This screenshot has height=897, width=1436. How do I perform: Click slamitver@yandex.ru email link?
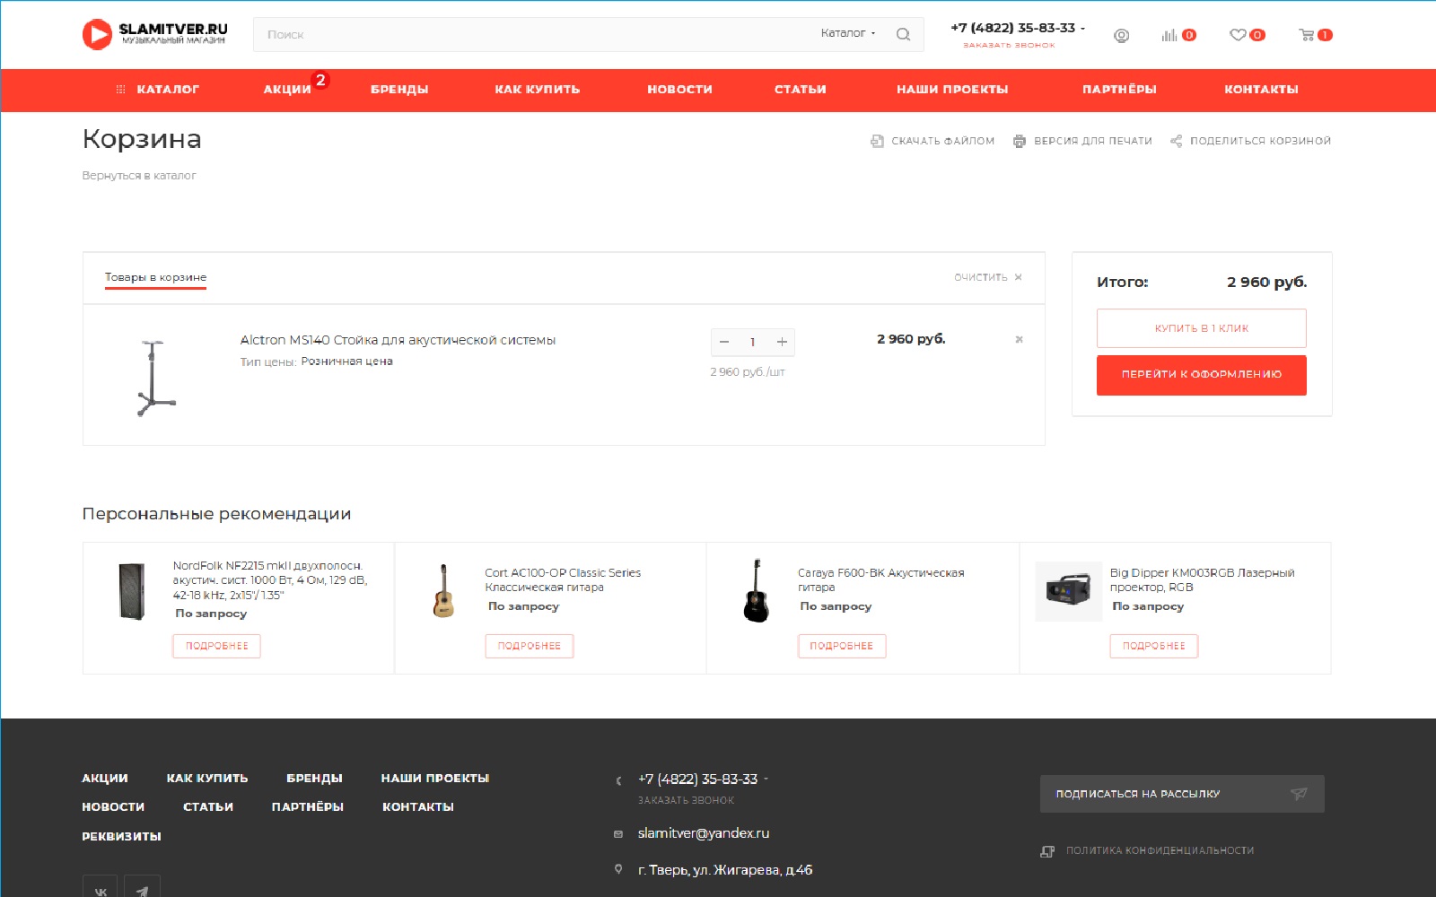[x=704, y=833]
